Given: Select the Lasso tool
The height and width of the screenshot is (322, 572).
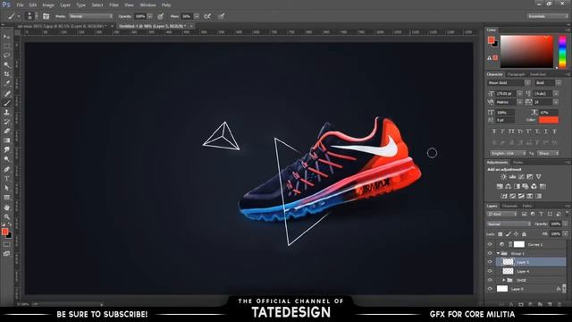Looking at the screenshot, I should click(6, 55).
